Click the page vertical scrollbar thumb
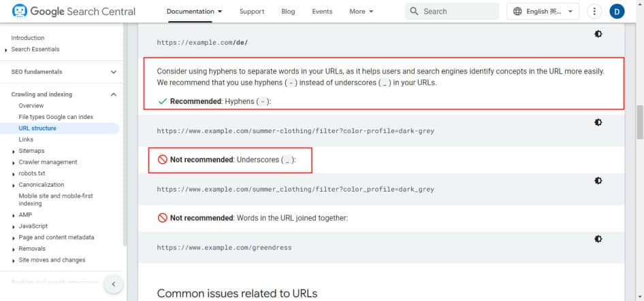Screen dimensions: 644x301 (x=641, y=122)
